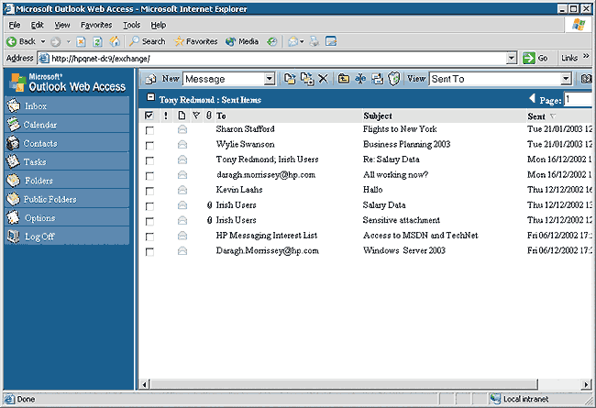
Task: Select the checkbox for Kevin Laahs' message
Action: click(149, 190)
